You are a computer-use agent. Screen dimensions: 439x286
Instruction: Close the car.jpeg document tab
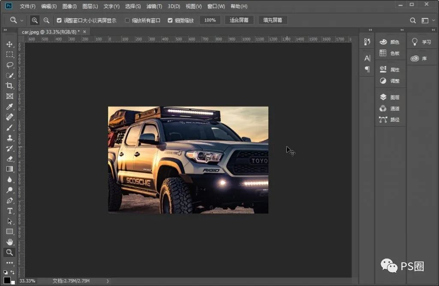pos(84,32)
